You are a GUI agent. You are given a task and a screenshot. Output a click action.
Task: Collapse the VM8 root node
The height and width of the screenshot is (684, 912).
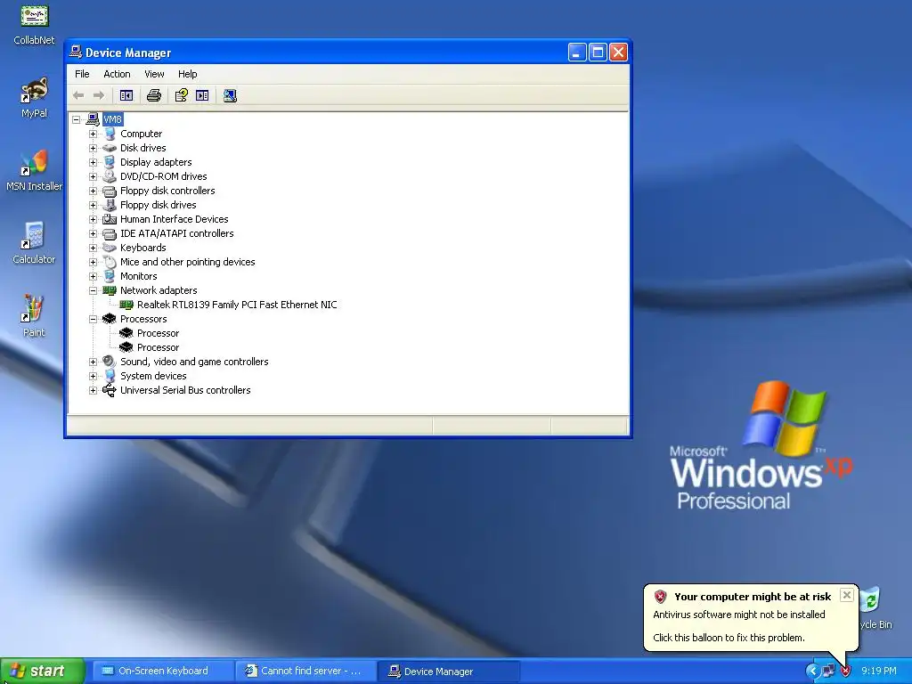pos(77,120)
